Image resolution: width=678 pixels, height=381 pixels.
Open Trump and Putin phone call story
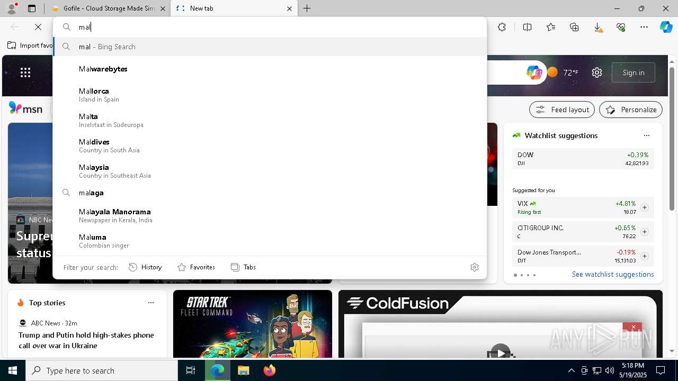tap(86, 340)
